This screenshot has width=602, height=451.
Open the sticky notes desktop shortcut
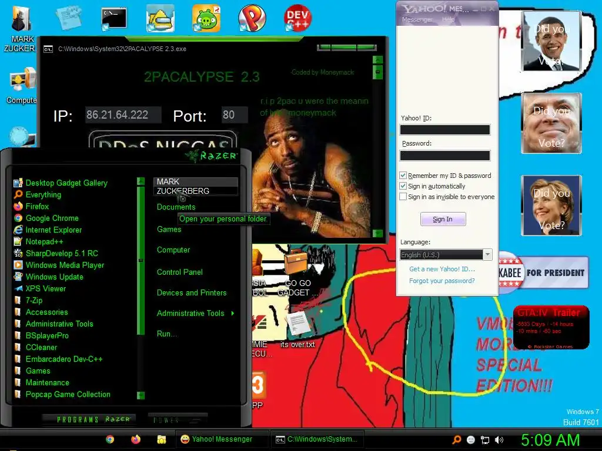[69, 17]
